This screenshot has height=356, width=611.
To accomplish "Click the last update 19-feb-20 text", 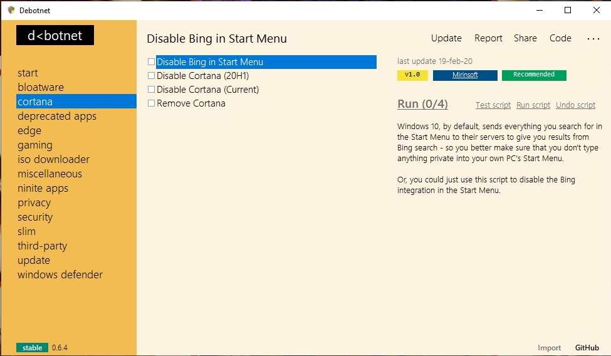I will click(434, 61).
